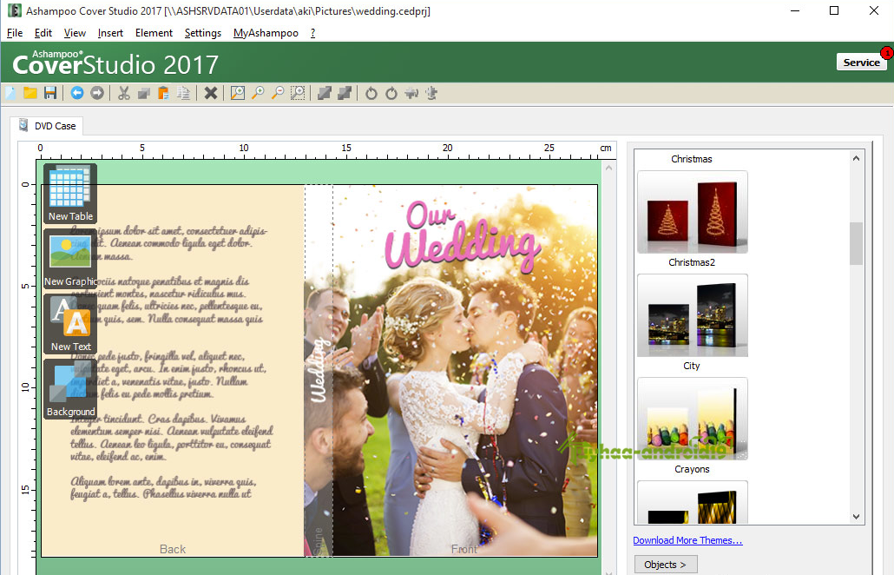Click the Flip vertical icon

(x=431, y=93)
